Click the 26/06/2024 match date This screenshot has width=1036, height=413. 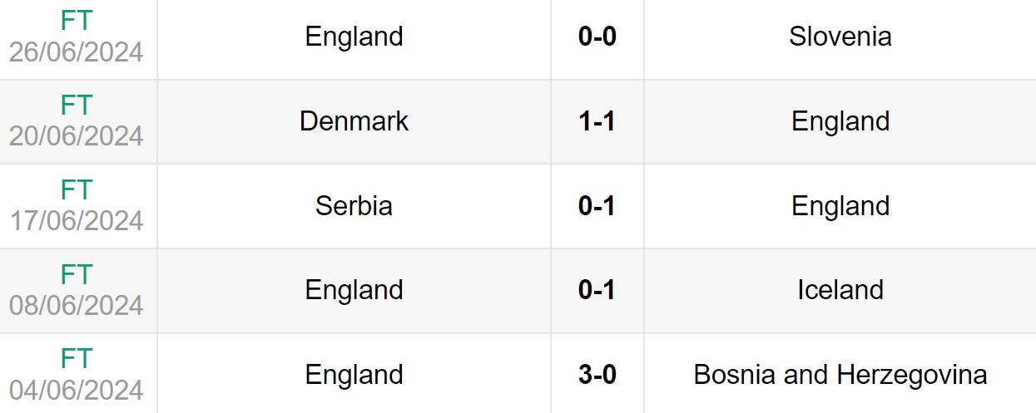click(77, 52)
